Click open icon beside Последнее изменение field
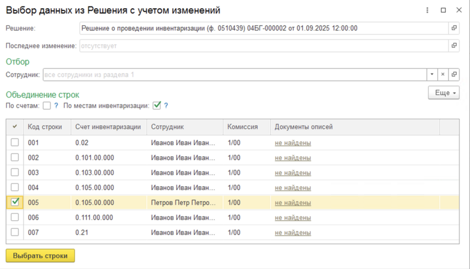470x269 pixels. pos(454,46)
